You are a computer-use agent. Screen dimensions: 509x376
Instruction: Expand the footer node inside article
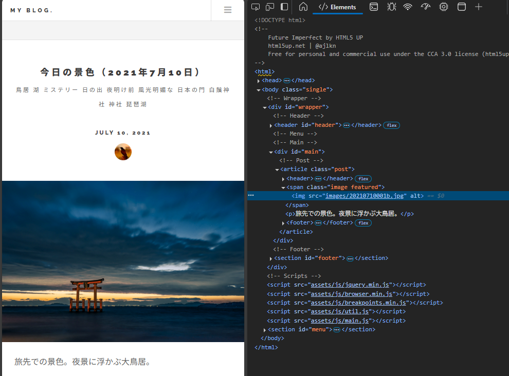tap(283, 223)
